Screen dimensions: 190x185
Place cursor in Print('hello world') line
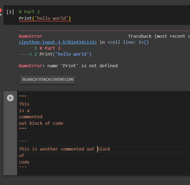(x=45, y=18)
